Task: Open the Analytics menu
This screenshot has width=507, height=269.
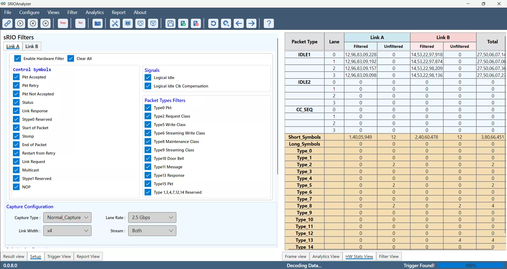Action: (x=94, y=12)
